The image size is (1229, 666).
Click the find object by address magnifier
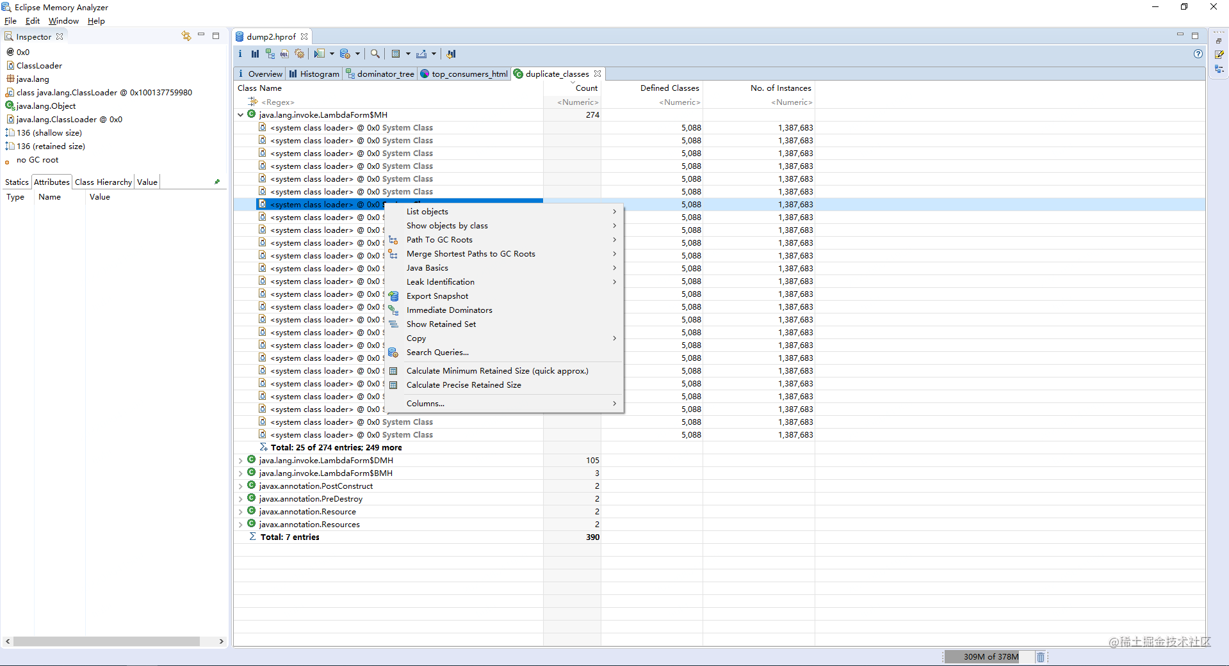click(375, 54)
